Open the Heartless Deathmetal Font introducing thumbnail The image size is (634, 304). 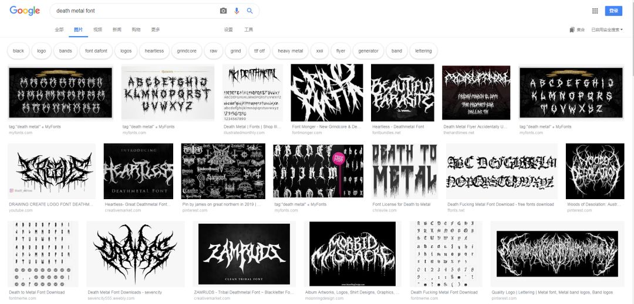pyautogui.click(x=139, y=172)
